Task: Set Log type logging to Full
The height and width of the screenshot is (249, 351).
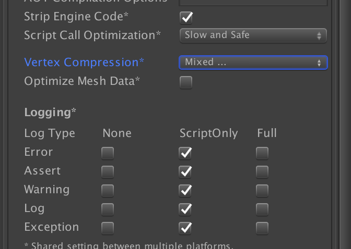Action: point(262,209)
